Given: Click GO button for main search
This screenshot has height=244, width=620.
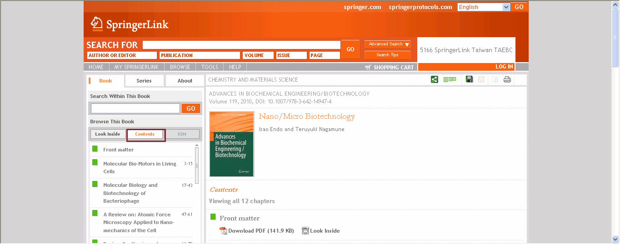Looking at the screenshot, I should click(x=350, y=49).
